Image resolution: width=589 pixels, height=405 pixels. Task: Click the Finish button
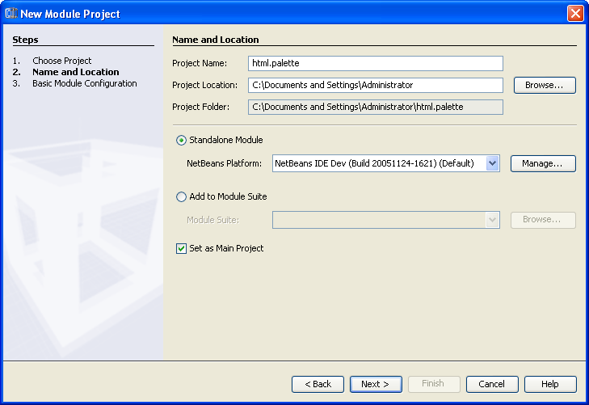click(434, 384)
